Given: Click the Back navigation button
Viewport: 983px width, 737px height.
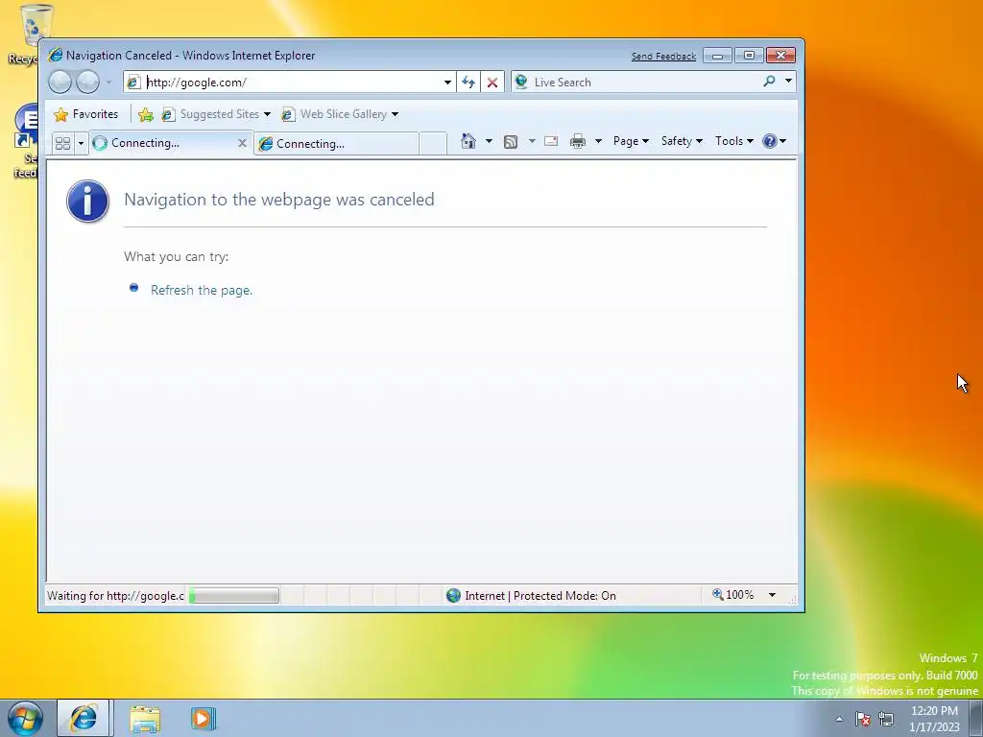Looking at the screenshot, I should pos(60,83).
